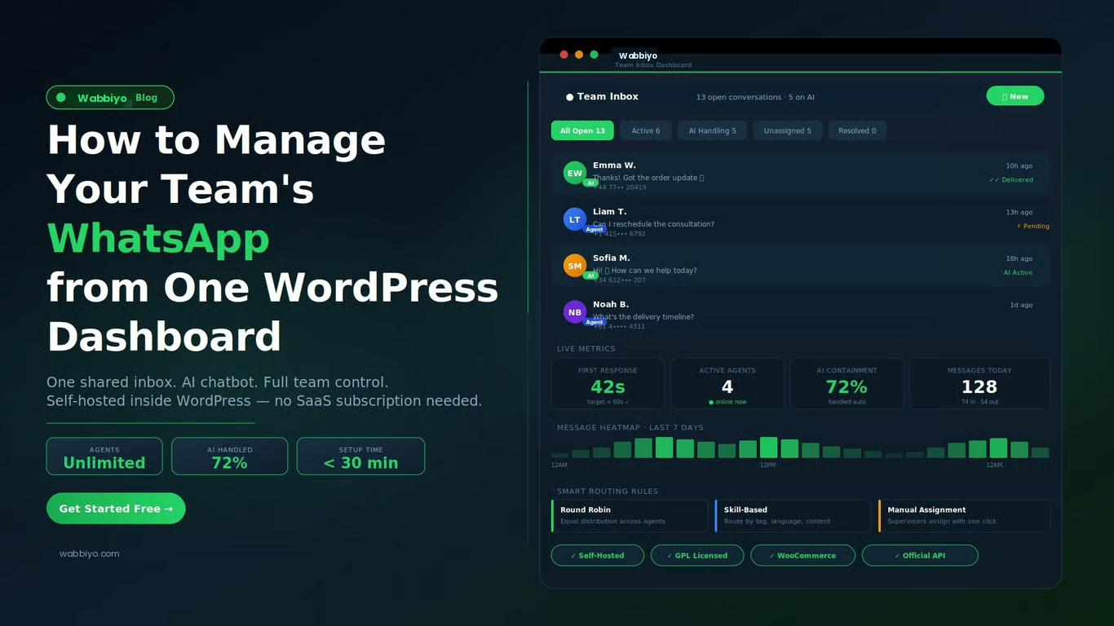The height and width of the screenshot is (626, 1114).
Task: Click '13 open conversations · 5 on AI' text
Action: coord(755,97)
